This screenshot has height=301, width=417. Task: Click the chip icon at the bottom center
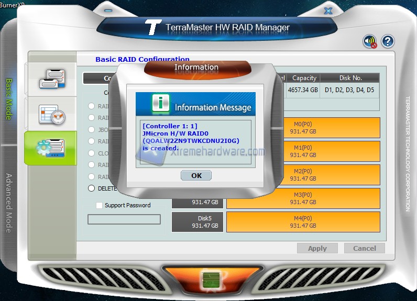[208, 281]
